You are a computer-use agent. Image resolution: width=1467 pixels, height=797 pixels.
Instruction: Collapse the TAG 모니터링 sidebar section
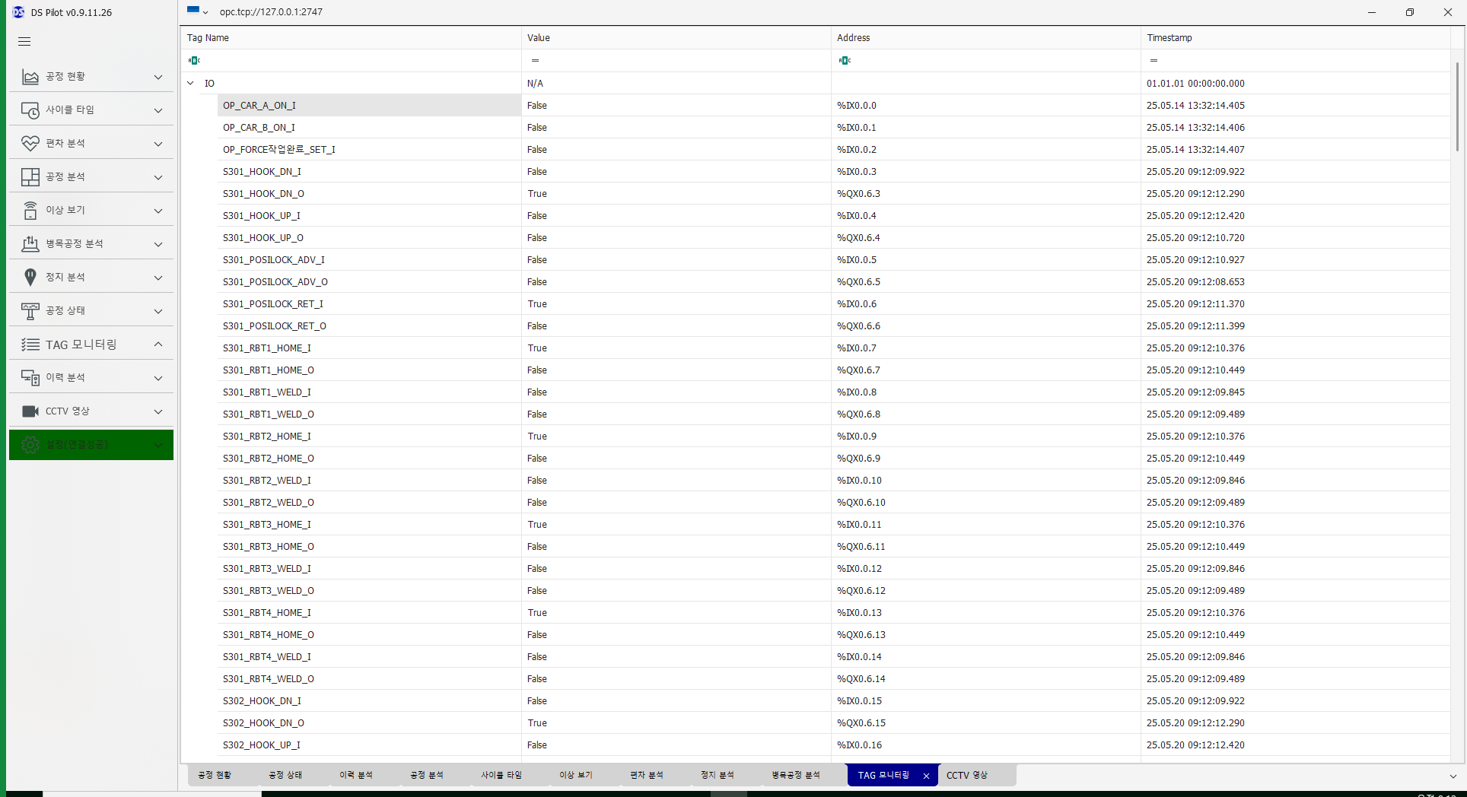click(158, 345)
